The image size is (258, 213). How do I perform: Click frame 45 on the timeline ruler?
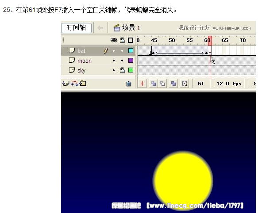(x=154, y=40)
